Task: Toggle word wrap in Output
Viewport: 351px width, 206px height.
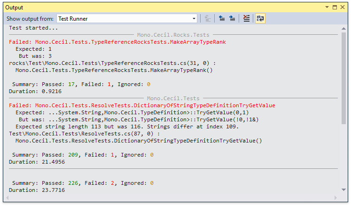Action: 260,19
